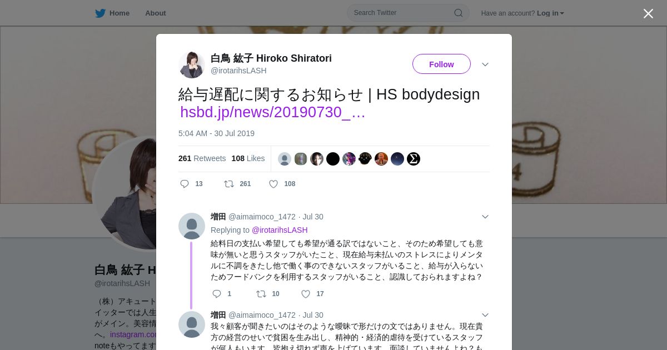View the 108 Likes list

(x=248, y=158)
